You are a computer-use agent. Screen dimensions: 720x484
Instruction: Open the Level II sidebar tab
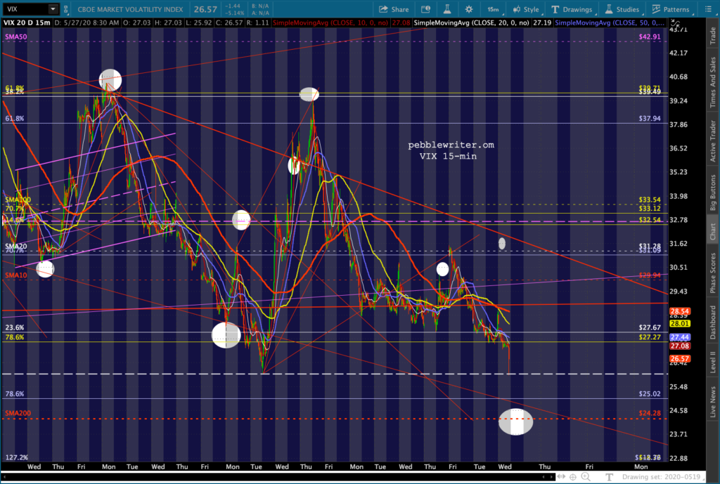coord(712,358)
